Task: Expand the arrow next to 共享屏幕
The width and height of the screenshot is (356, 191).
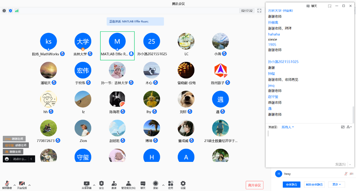Action: pos(94,185)
